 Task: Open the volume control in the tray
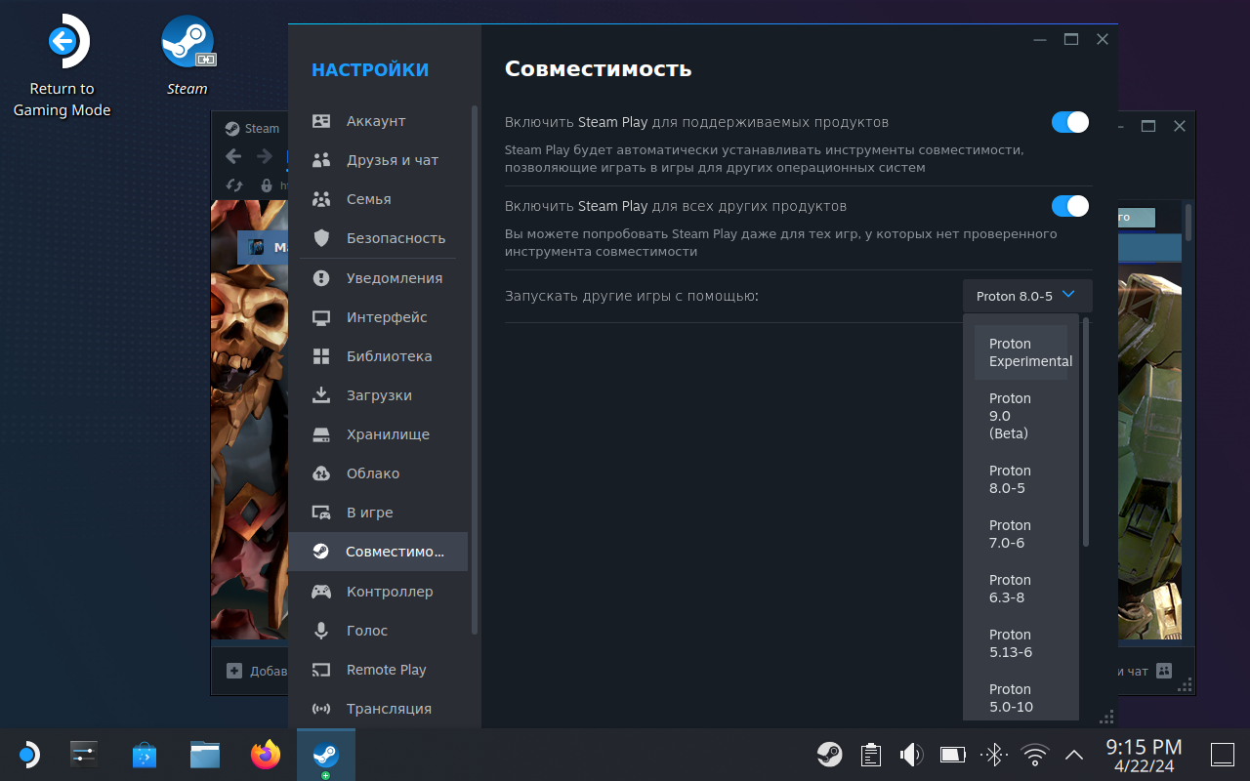(x=911, y=754)
